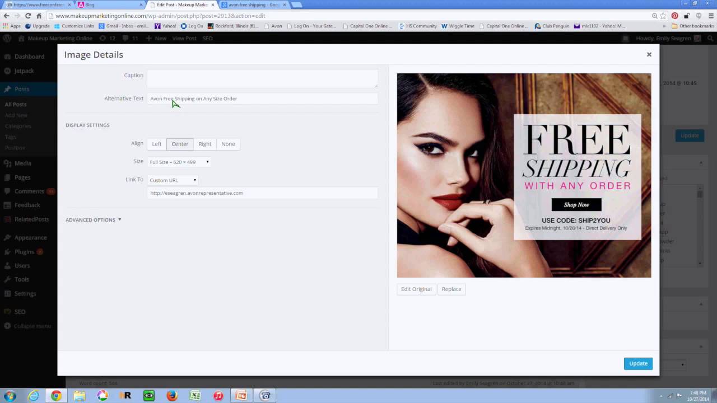Click Edit Original button
Viewport: 717px width, 403px height.
[x=416, y=289]
